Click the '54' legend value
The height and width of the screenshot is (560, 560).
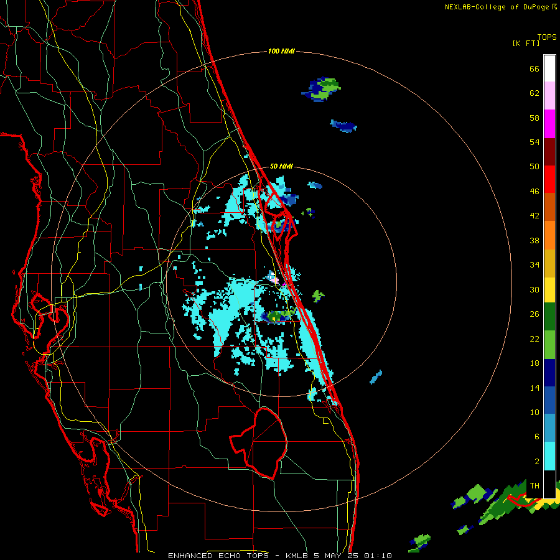click(x=534, y=142)
